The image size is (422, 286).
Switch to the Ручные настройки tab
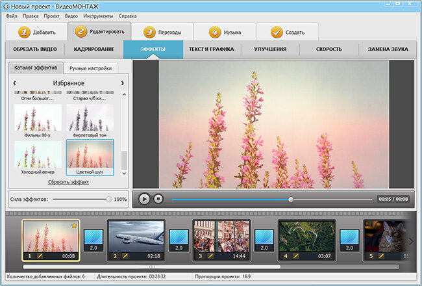pyautogui.click(x=91, y=68)
